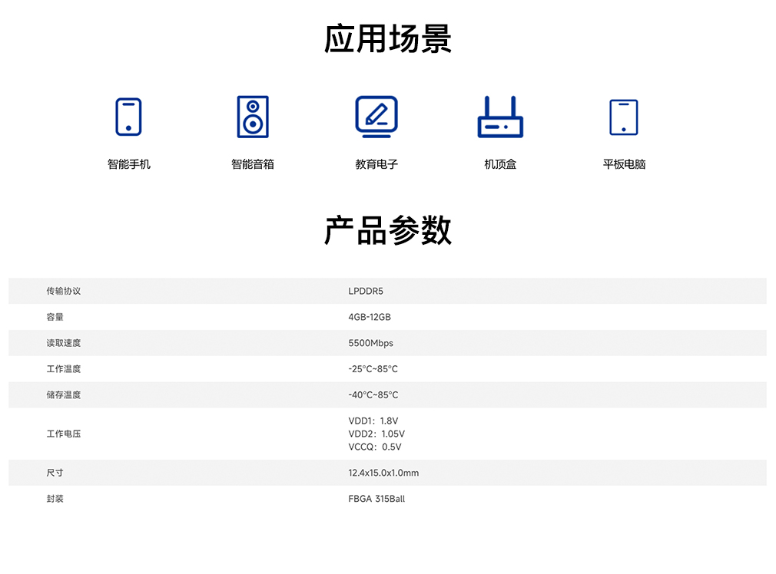Select the LPDDR5 value in the table

[366, 292]
